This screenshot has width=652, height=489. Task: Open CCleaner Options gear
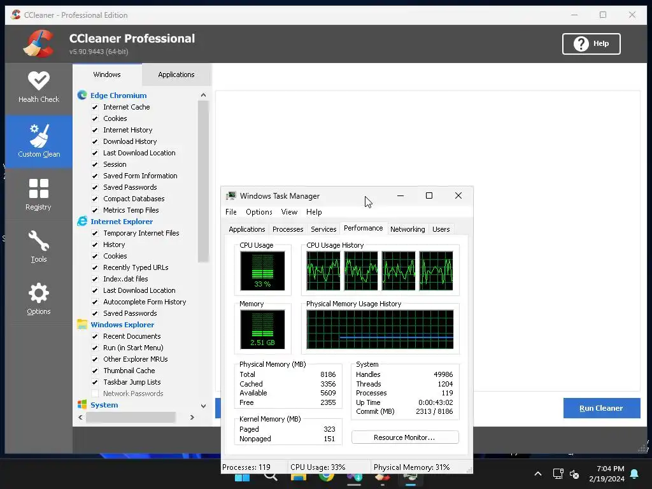coord(39,299)
